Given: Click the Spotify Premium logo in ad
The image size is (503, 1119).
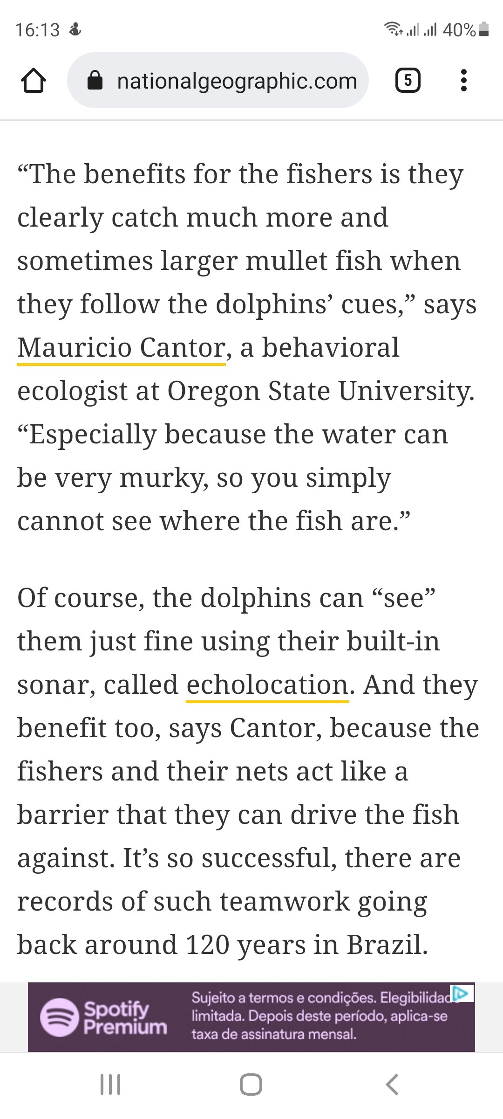Looking at the screenshot, I should 103,1017.
